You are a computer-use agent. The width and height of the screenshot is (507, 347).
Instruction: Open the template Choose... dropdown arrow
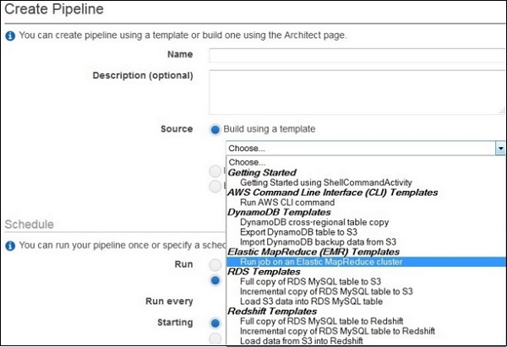pos(500,147)
